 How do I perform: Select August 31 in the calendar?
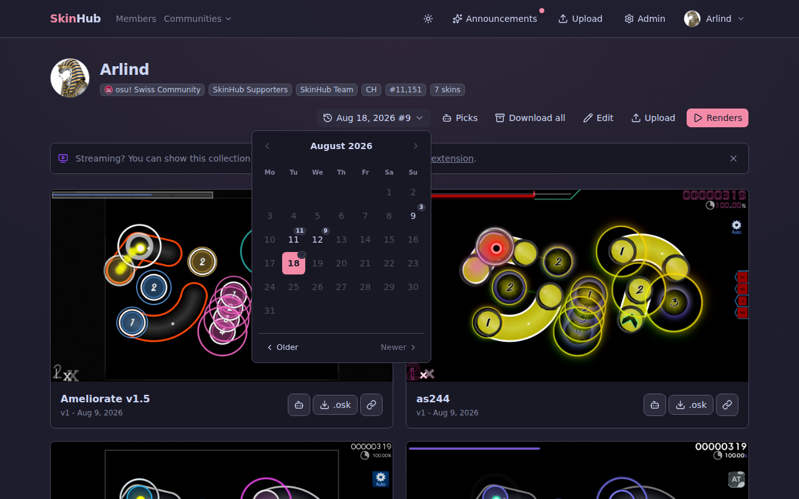click(x=270, y=311)
